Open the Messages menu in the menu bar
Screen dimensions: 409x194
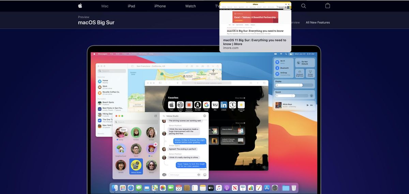(103, 54)
